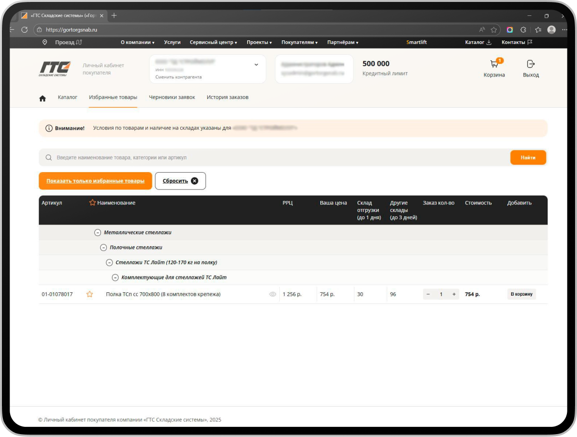The height and width of the screenshot is (437, 577).
Task: Open the shopping cart icon
Action: tap(494, 64)
